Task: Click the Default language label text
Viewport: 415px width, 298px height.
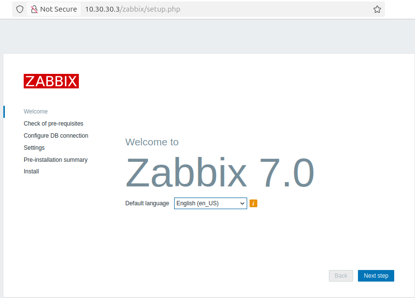Action: coord(147,203)
